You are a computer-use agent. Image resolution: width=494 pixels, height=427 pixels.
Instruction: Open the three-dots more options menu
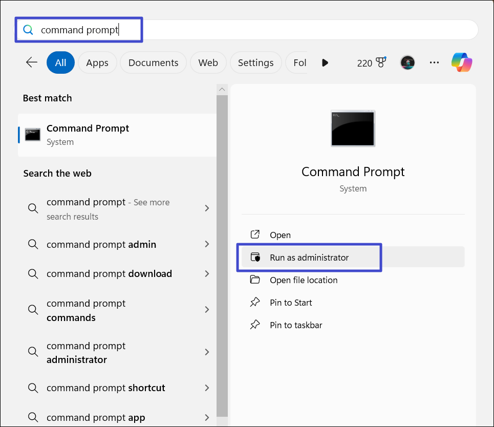click(x=434, y=62)
